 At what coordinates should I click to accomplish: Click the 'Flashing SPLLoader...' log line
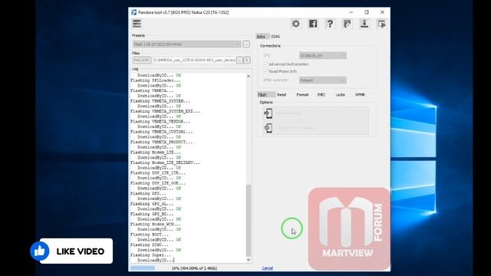(156, 80)
